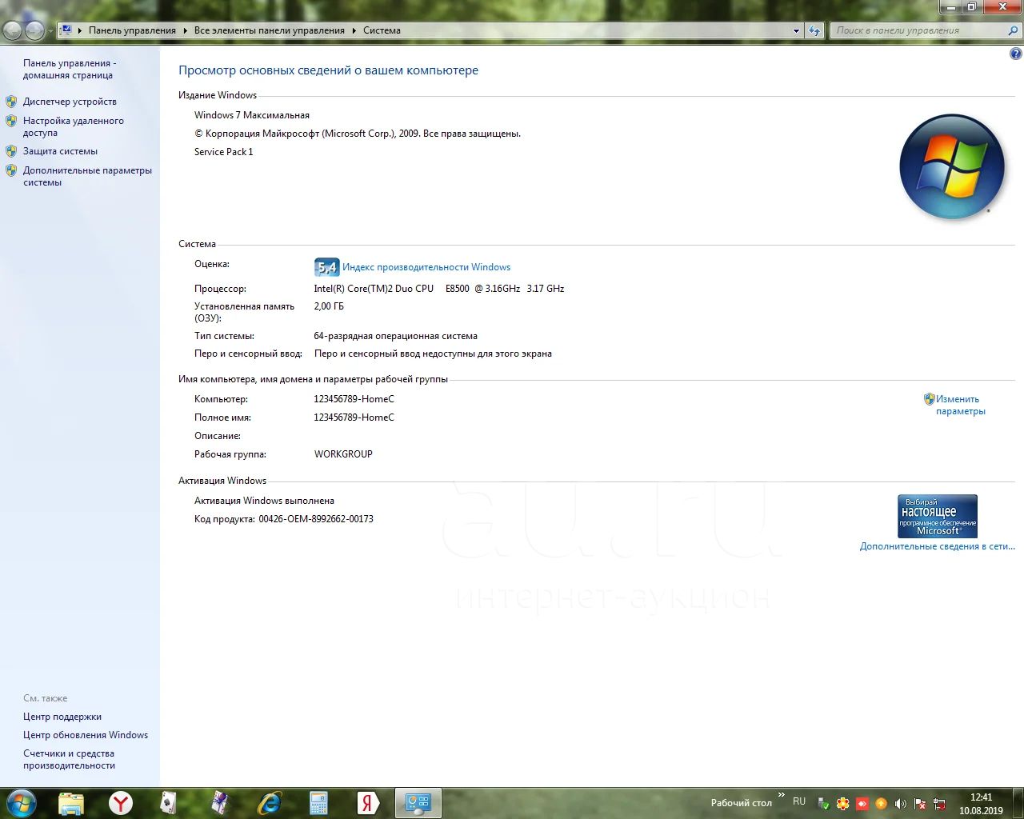The image size is (1024, 819).
Task: Click the taskbar clock showing 12:41
Action: (981, 804)
